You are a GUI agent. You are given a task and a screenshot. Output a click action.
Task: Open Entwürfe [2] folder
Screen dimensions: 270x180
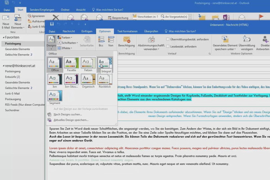pos(13,77)
